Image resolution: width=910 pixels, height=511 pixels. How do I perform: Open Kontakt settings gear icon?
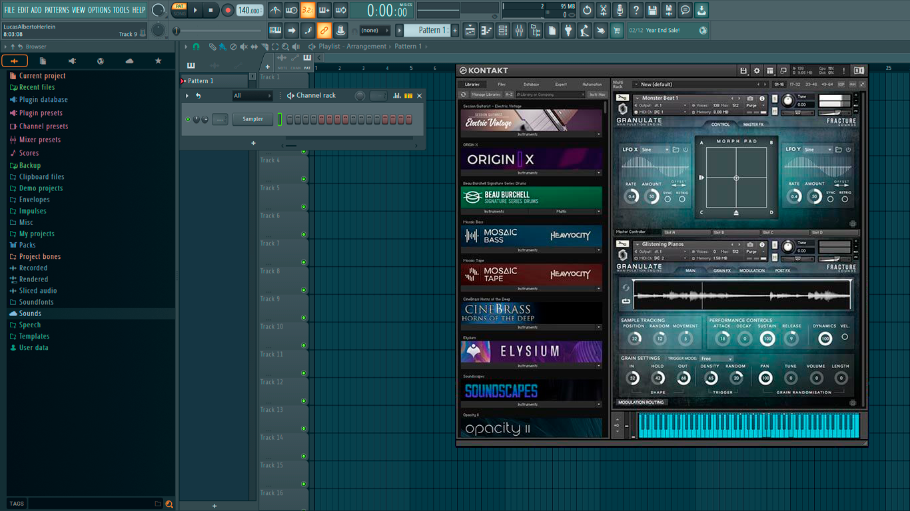tap(757, 71)
